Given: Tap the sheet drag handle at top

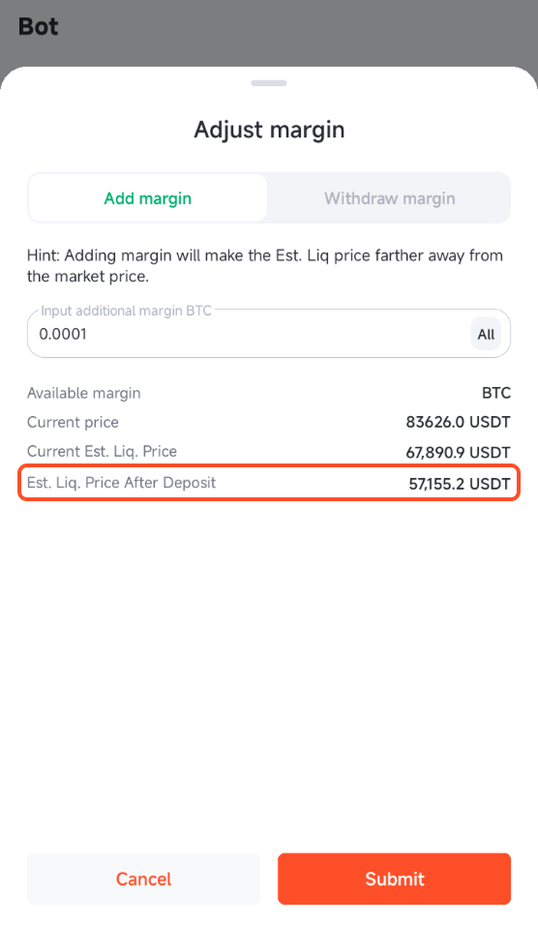Looking at the screenshot, I should click(x=269, y=83).
